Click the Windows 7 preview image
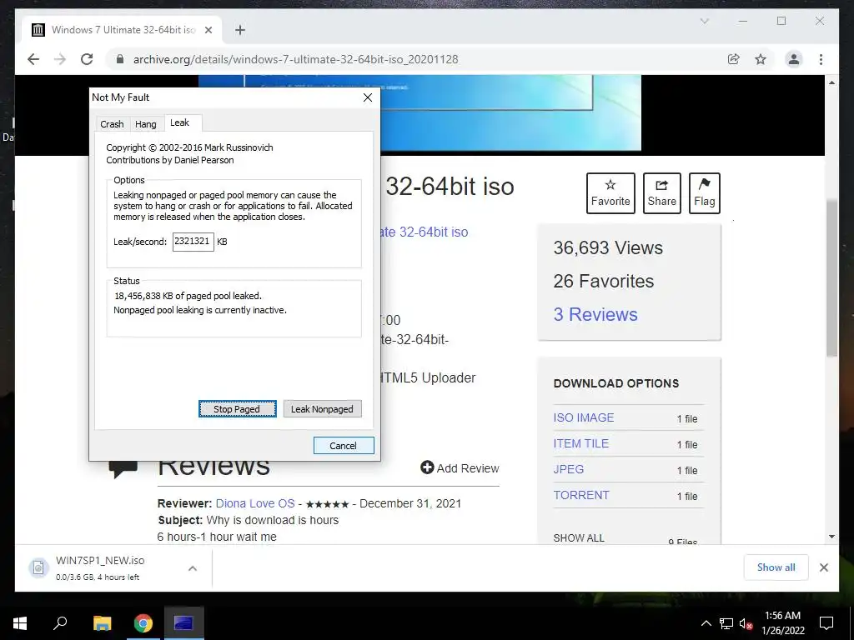Image resolution: width=854 pixels, height=640 pixels. pos(511,112)
